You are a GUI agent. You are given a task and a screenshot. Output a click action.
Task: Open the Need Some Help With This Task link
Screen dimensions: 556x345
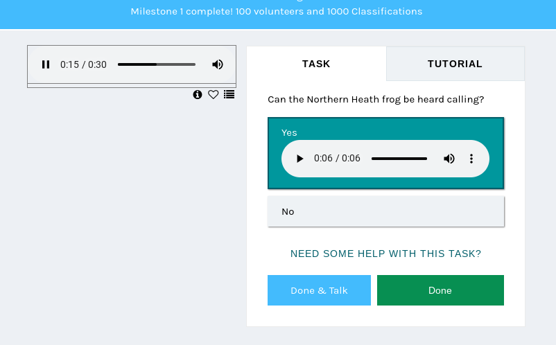pyautogui.click(x=385, y=254)
